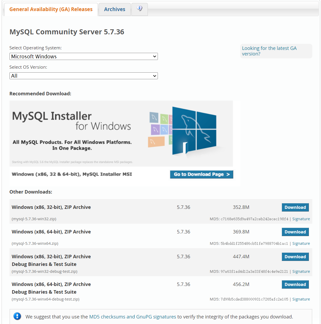Viewport: 321px width, 324px height.
Task: Click MD5 hash 97a63f1ad4d12a3e33f48f4c4e9e2121
Action: 254,271
